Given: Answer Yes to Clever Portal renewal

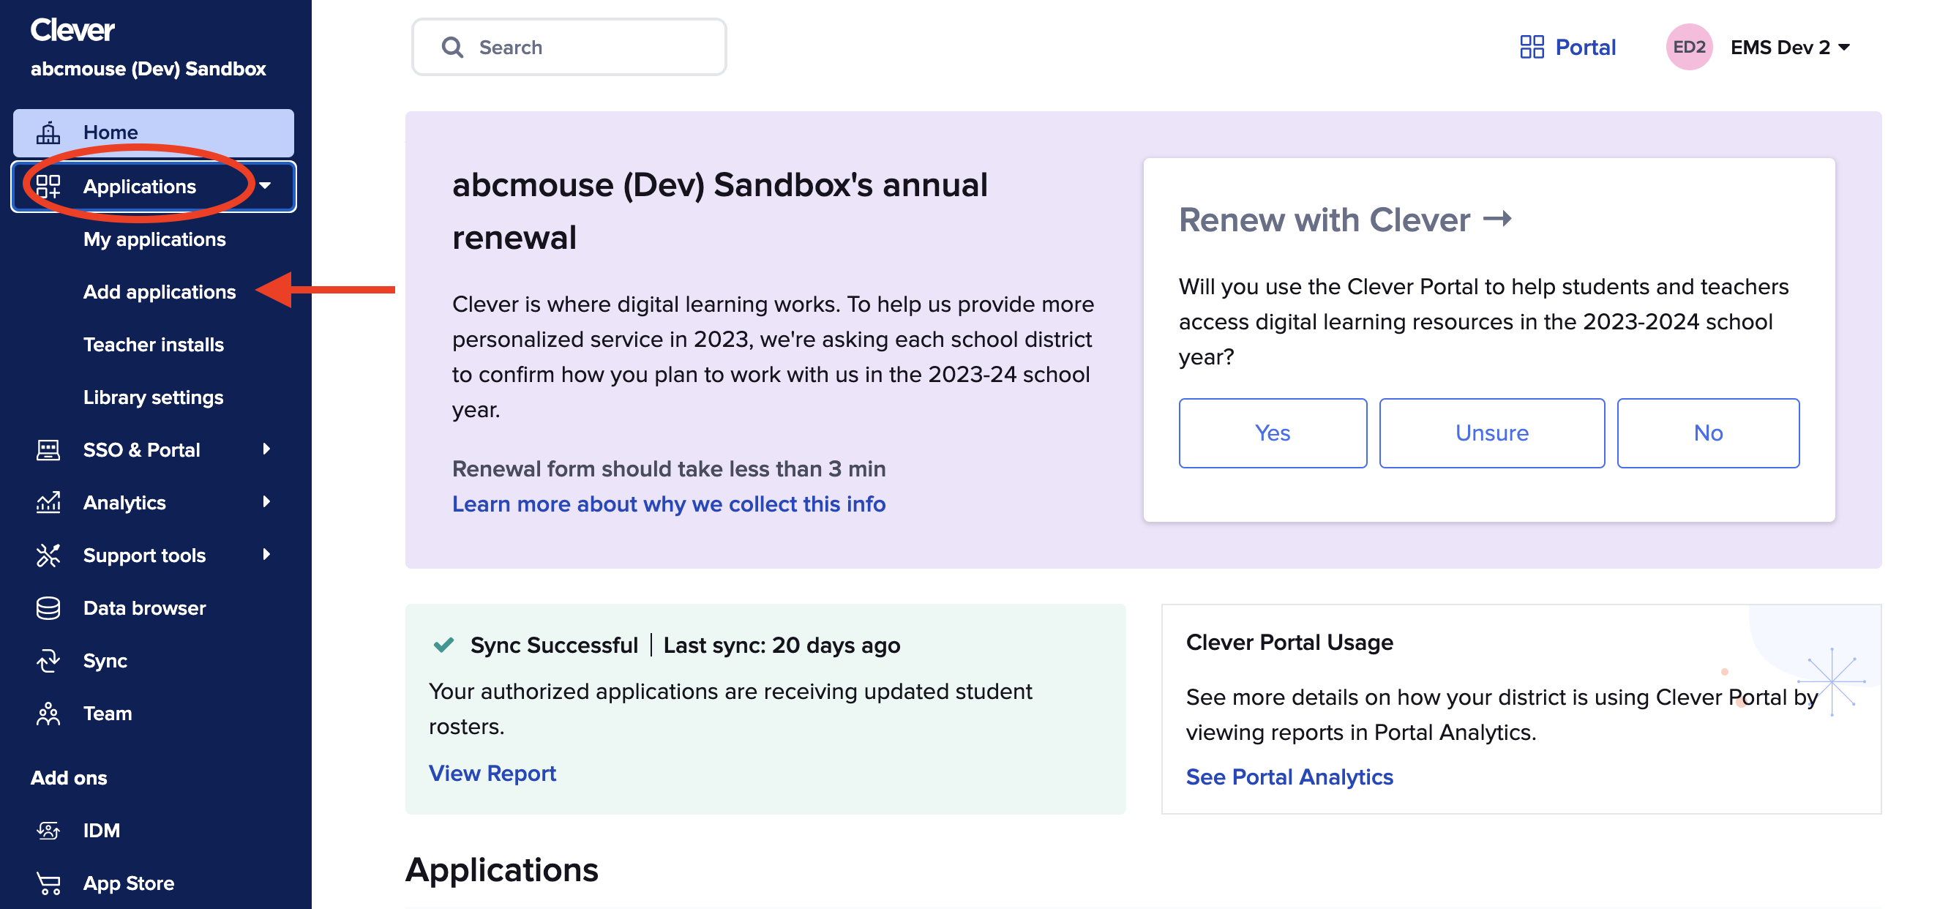Looking at the screenshot, I should pyautogui.click(x=1273, y=433).
